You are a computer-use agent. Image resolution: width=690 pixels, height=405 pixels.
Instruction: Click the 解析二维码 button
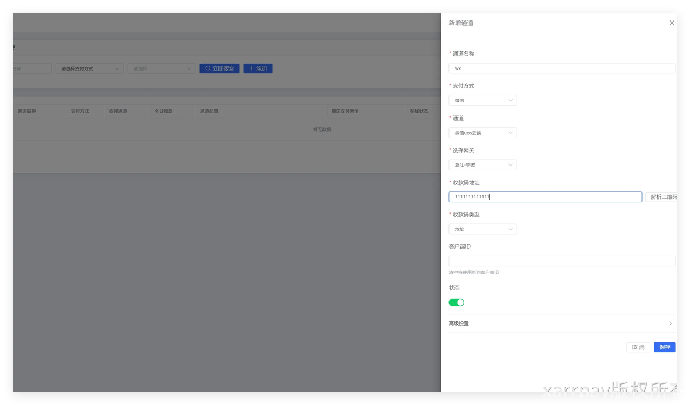coord(662,197)
